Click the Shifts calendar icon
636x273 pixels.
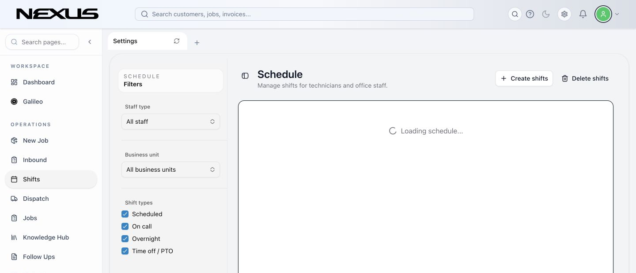click(x=14, y=179)
